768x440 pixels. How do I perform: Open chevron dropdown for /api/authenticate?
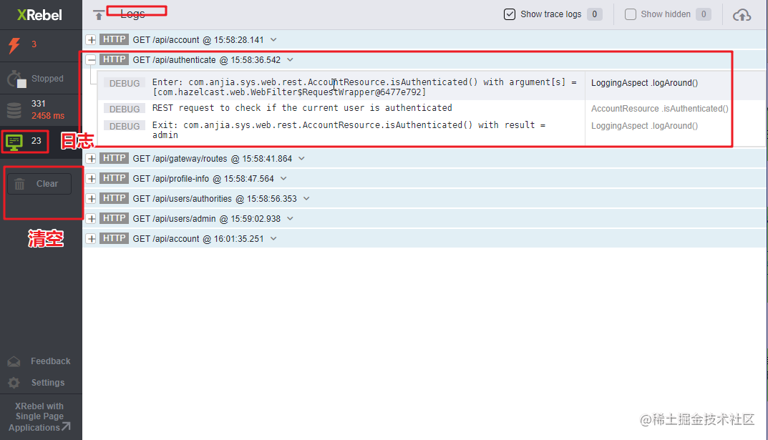(290, 59)
